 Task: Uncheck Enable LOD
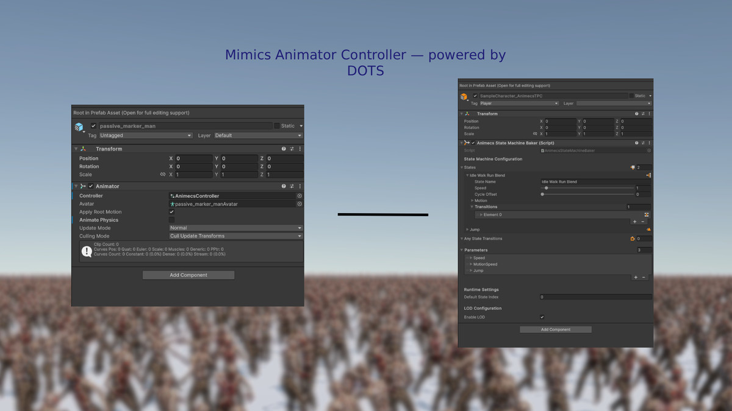click(542, 317)
